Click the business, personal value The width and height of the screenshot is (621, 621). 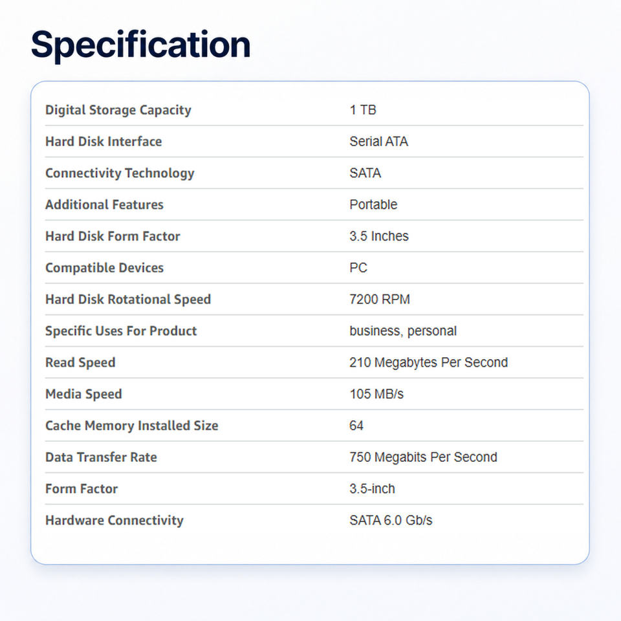coord(403,331)
